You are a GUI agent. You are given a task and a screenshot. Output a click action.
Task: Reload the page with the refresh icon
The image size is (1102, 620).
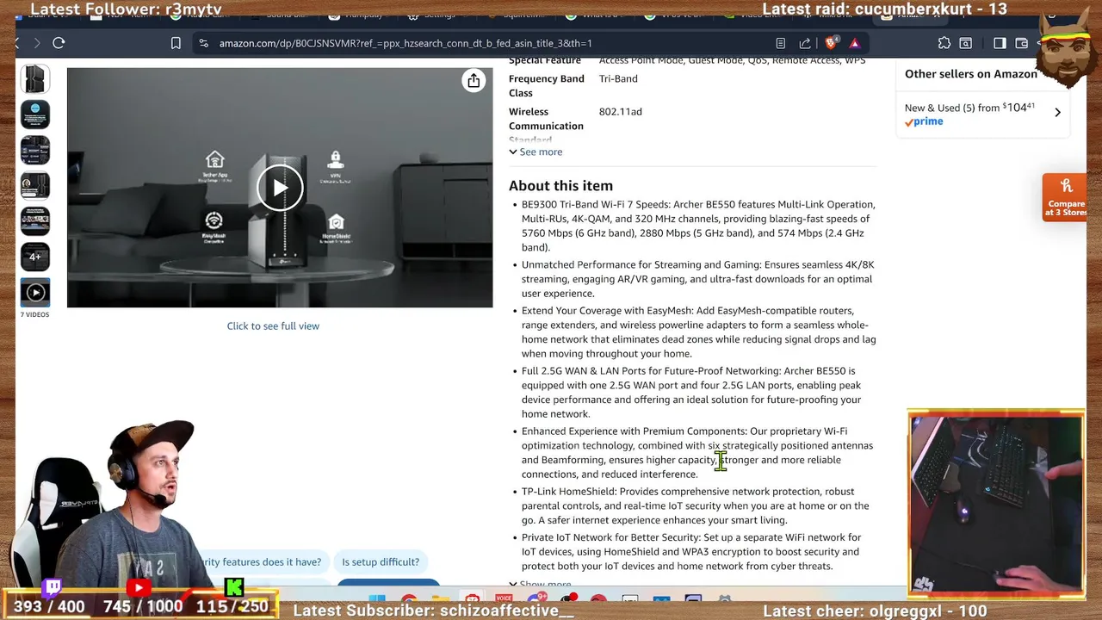tap(59, 43)
